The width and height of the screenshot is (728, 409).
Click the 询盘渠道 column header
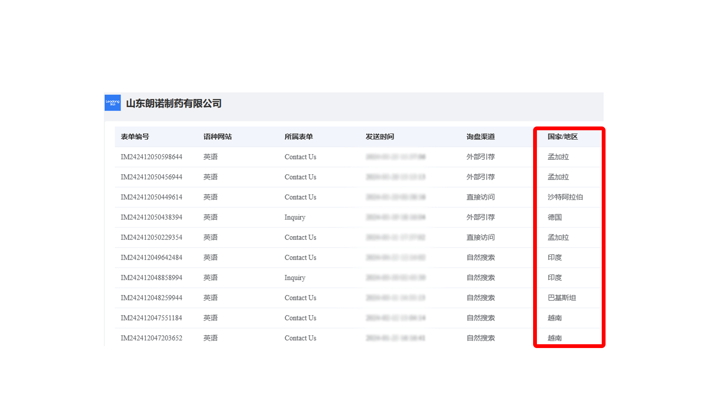(x=480, y=137)
